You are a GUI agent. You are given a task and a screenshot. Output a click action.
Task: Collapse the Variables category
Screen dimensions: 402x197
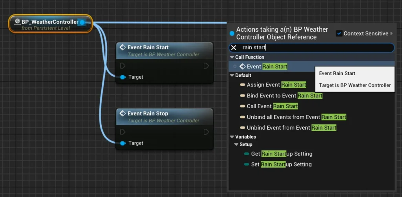point(232,137)
